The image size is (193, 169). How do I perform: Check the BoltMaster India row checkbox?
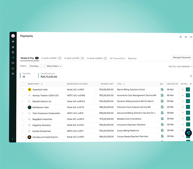click(23, 107)
